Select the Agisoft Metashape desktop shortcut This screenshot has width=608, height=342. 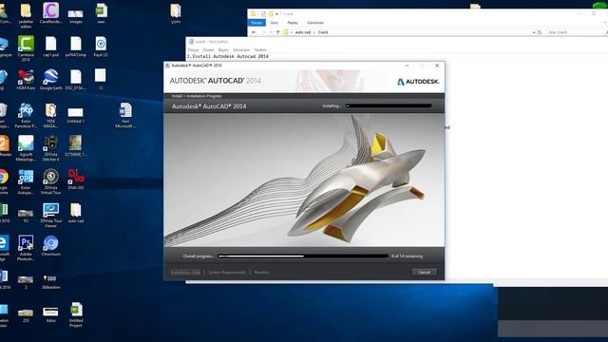[x=26, y=148]
